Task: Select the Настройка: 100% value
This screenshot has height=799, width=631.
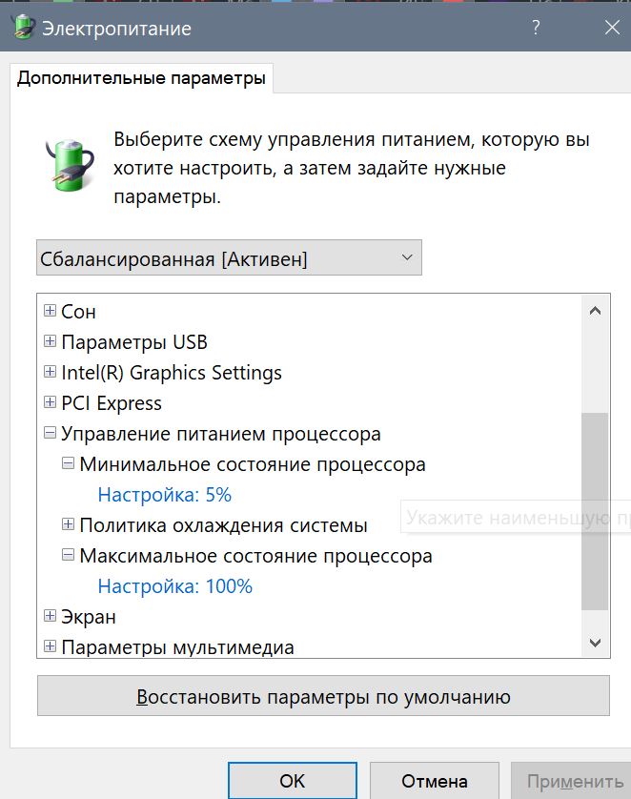Action: [x=175, y=586]
